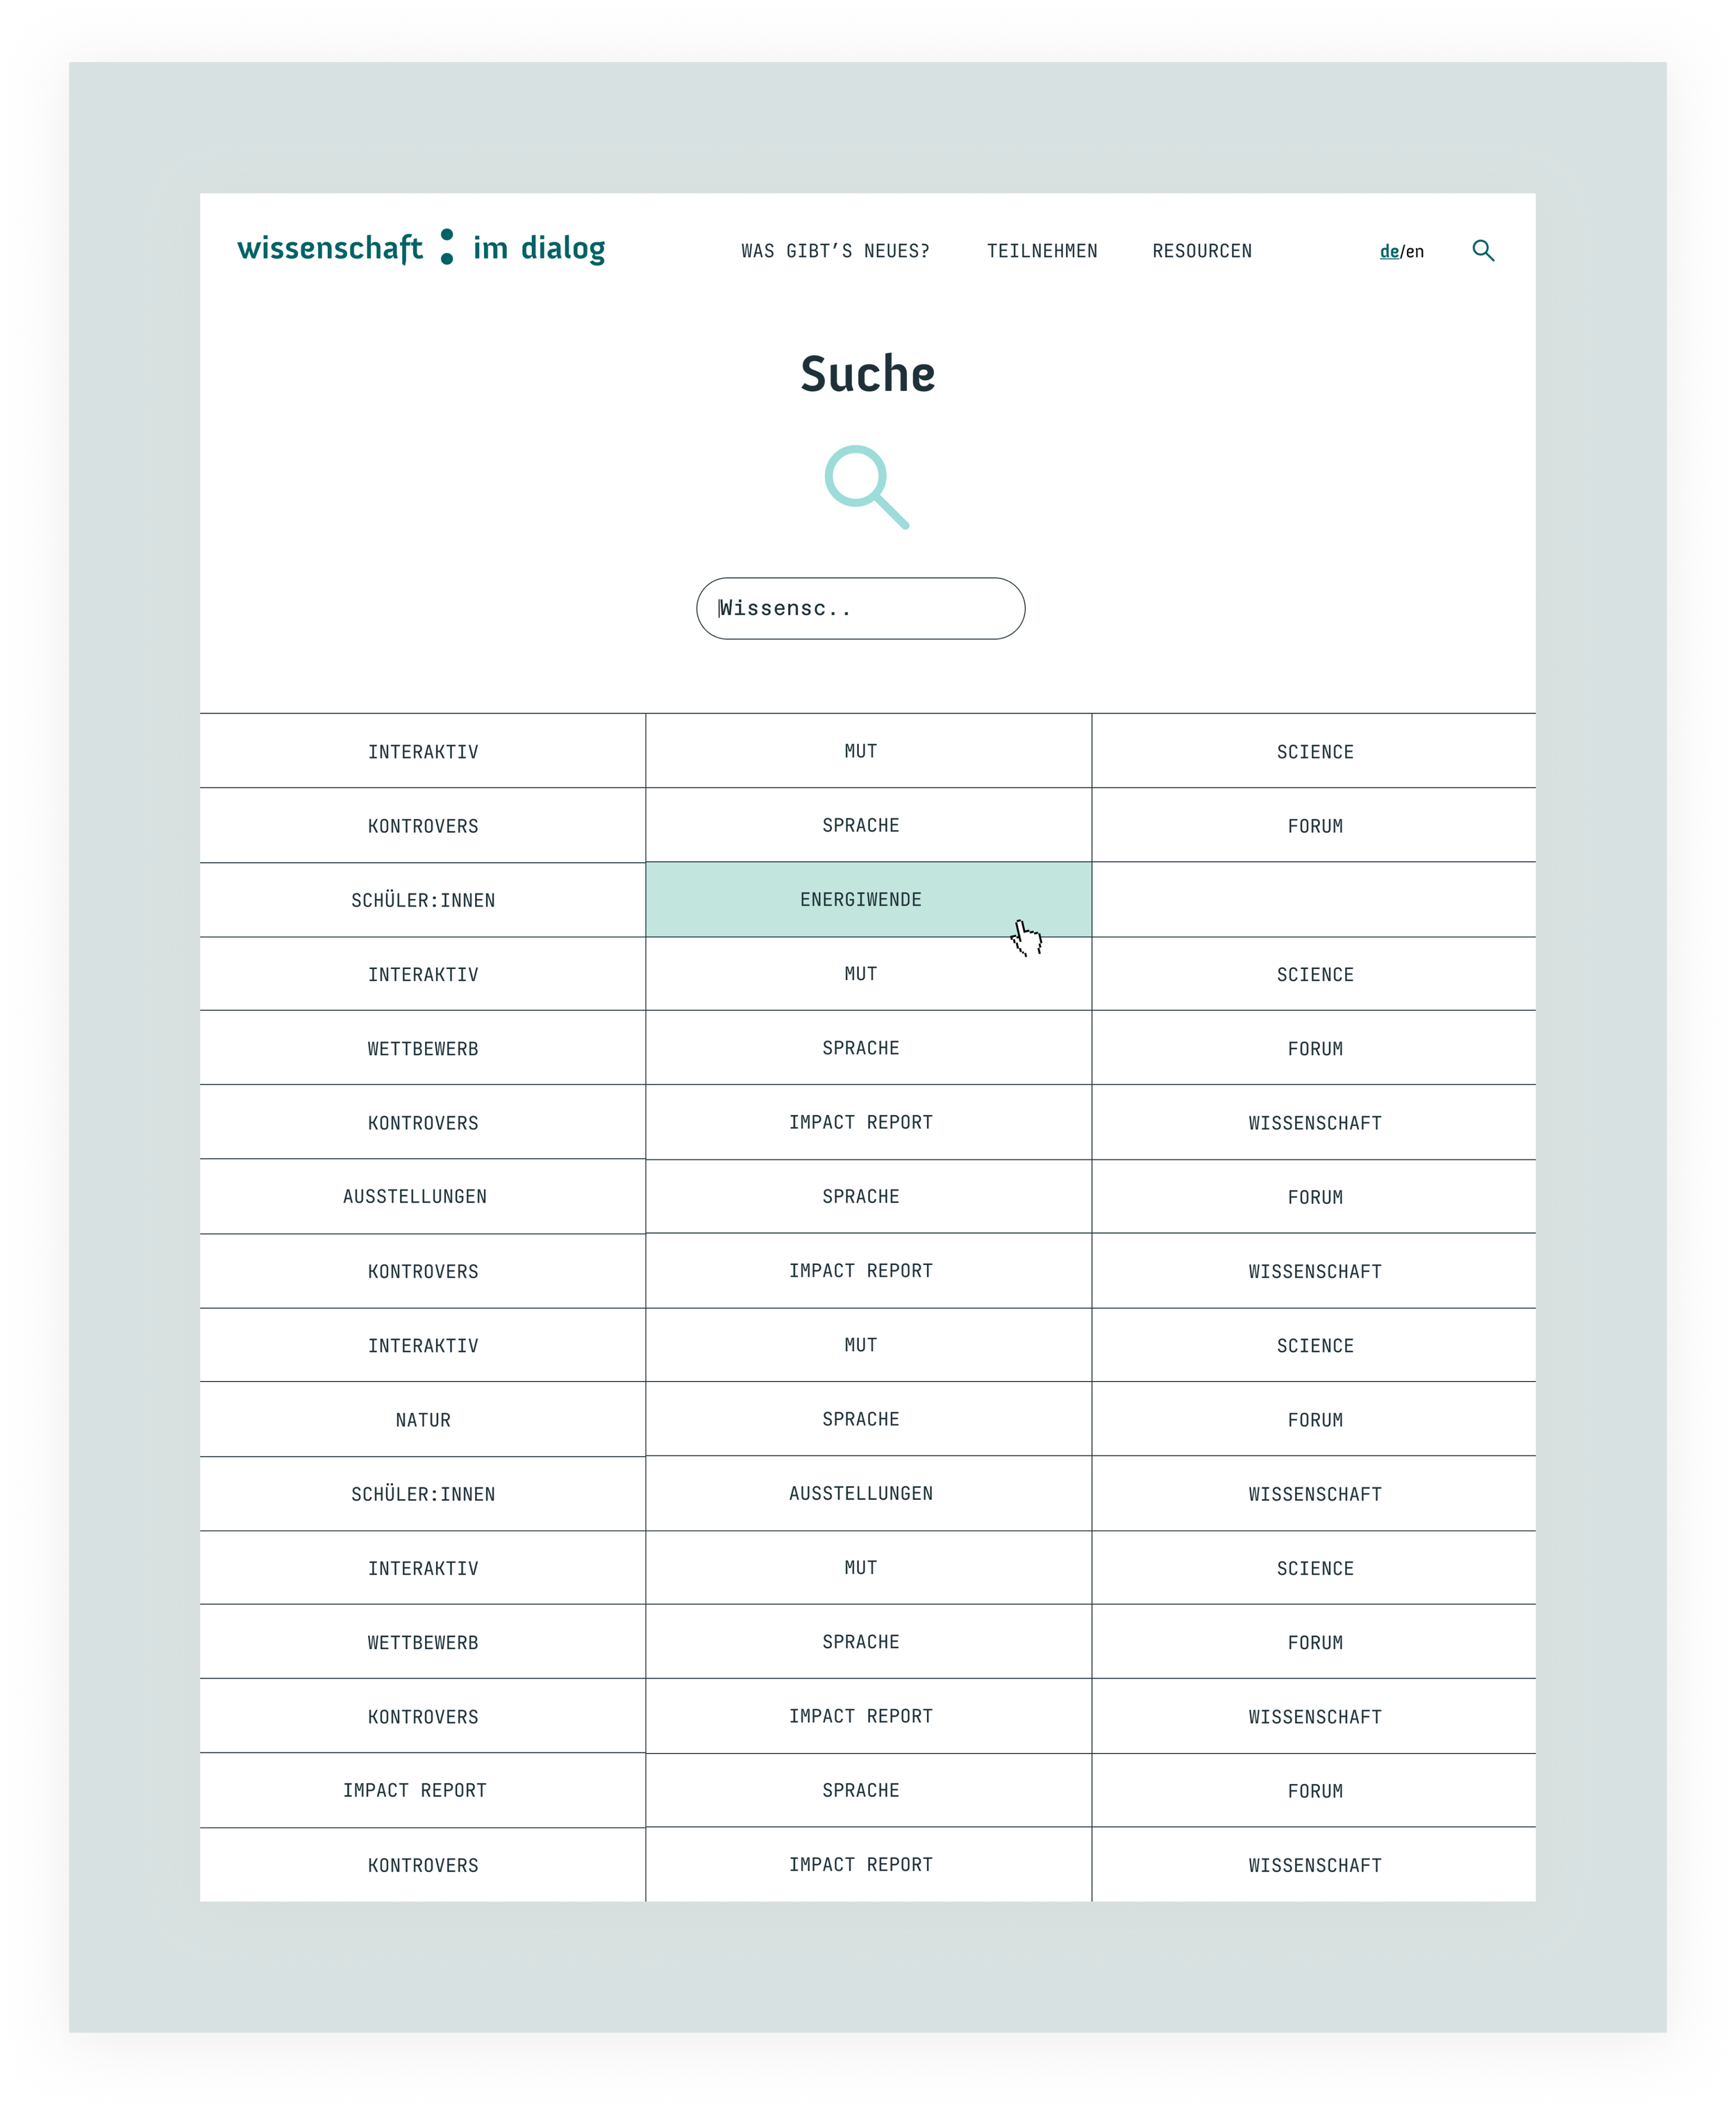Select the highlighted Energiewende tag
This screenshot has width=1736, height=2109.
(x=861, y=900)
